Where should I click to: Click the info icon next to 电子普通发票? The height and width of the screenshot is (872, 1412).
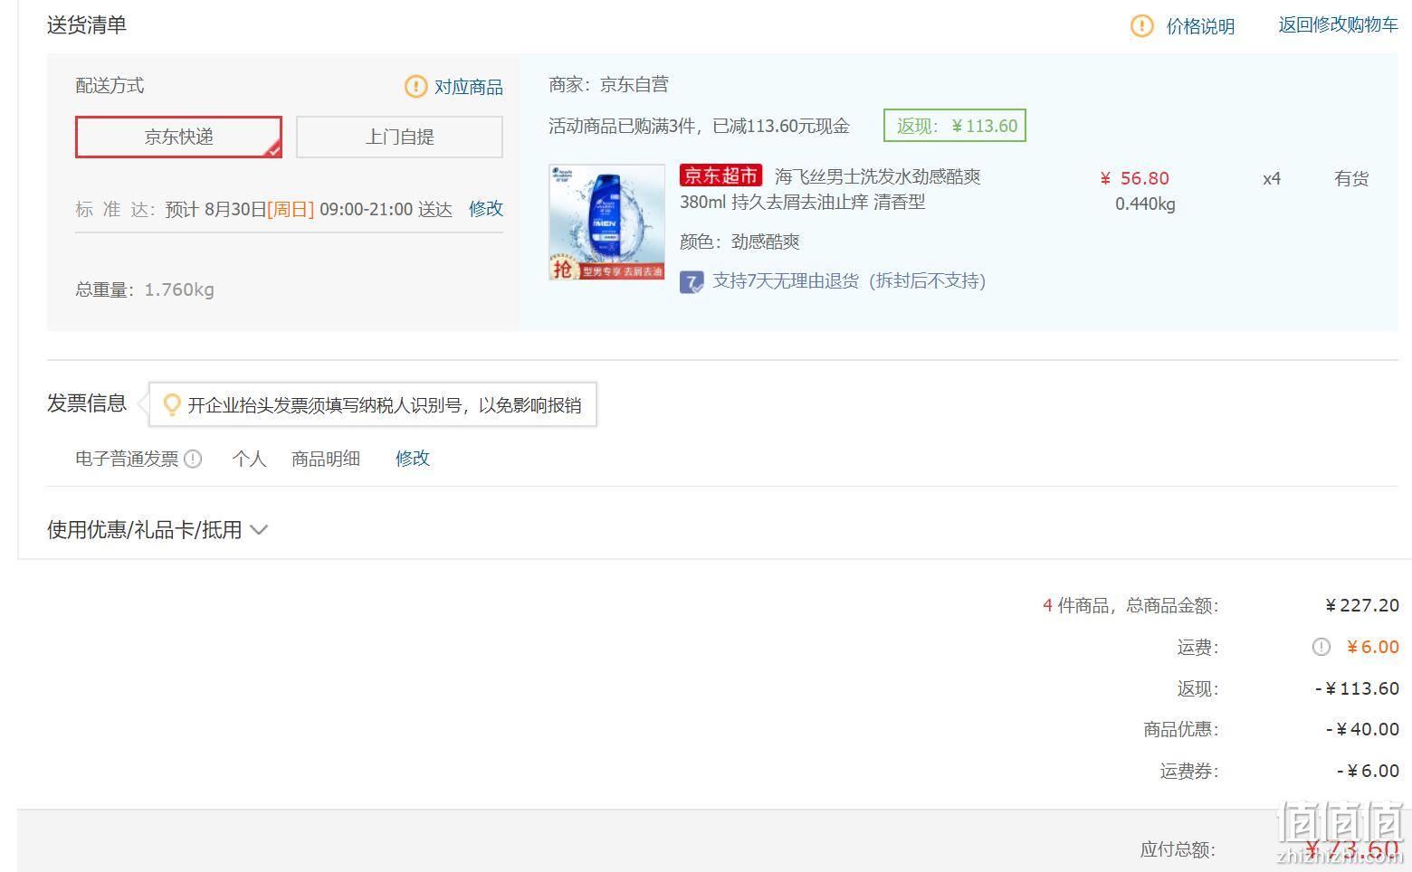[193, 459]
